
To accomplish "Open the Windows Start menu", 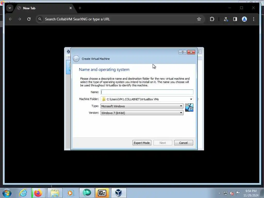I will point(7,193).
